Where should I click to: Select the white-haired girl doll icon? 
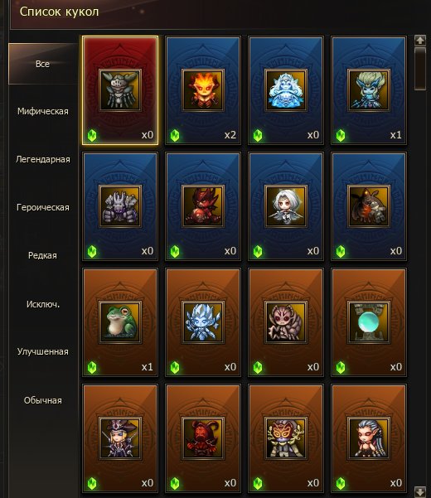[286, 206]
